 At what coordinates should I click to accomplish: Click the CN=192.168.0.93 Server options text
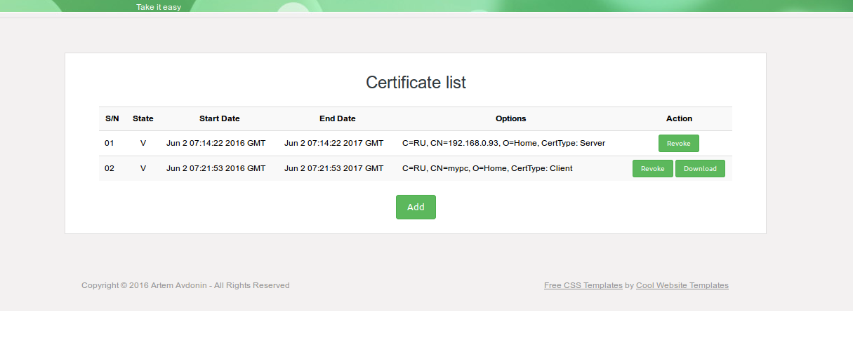[x=503, y=143]
